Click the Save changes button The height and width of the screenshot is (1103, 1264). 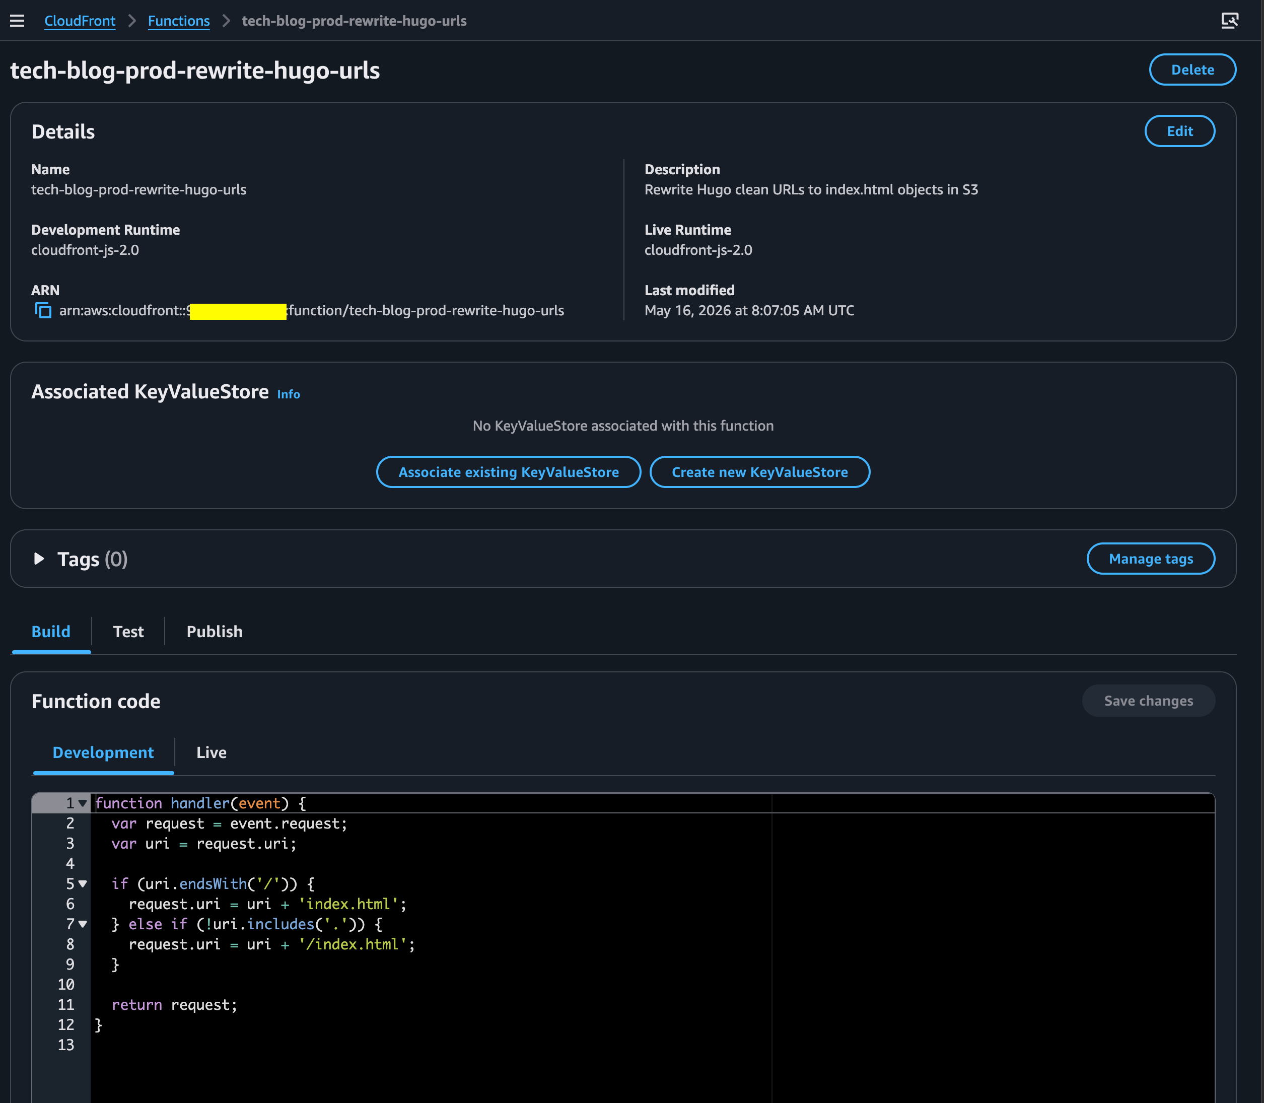coord(1148,701)
